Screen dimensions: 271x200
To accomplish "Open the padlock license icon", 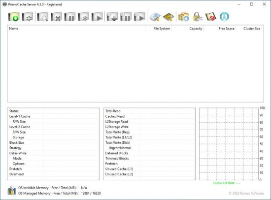I will tap(197, 17).
